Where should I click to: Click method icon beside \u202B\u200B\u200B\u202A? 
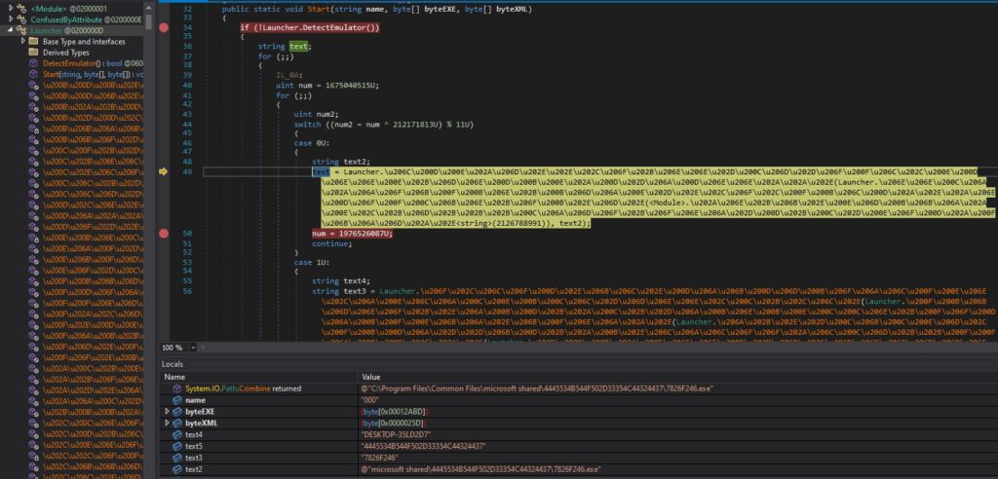[x=34, y=412]
